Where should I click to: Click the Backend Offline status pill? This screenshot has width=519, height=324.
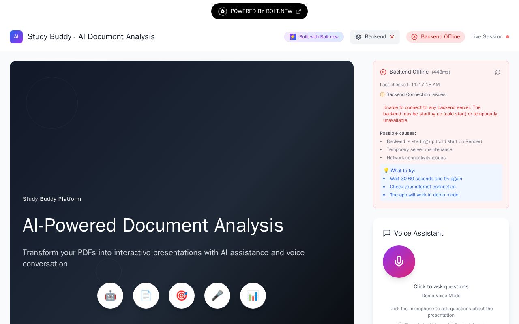435,37
